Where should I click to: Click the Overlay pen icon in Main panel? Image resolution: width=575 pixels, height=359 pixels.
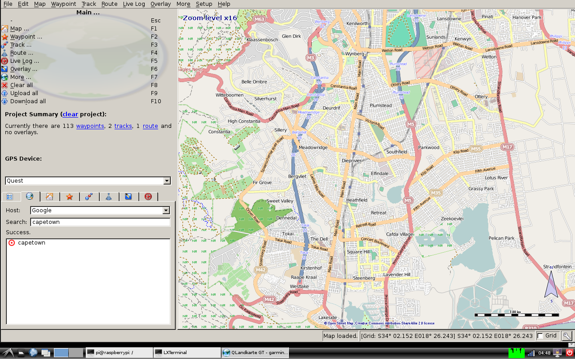[x=4, y=69]
